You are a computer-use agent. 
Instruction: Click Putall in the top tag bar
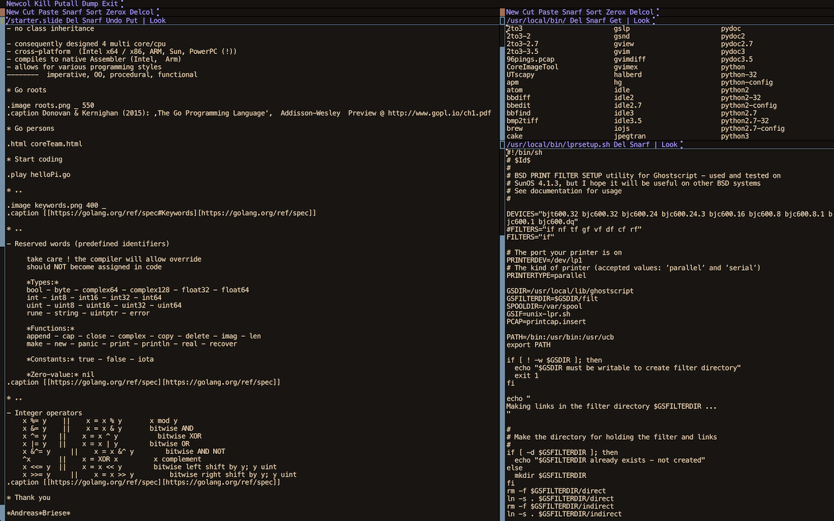66,4
